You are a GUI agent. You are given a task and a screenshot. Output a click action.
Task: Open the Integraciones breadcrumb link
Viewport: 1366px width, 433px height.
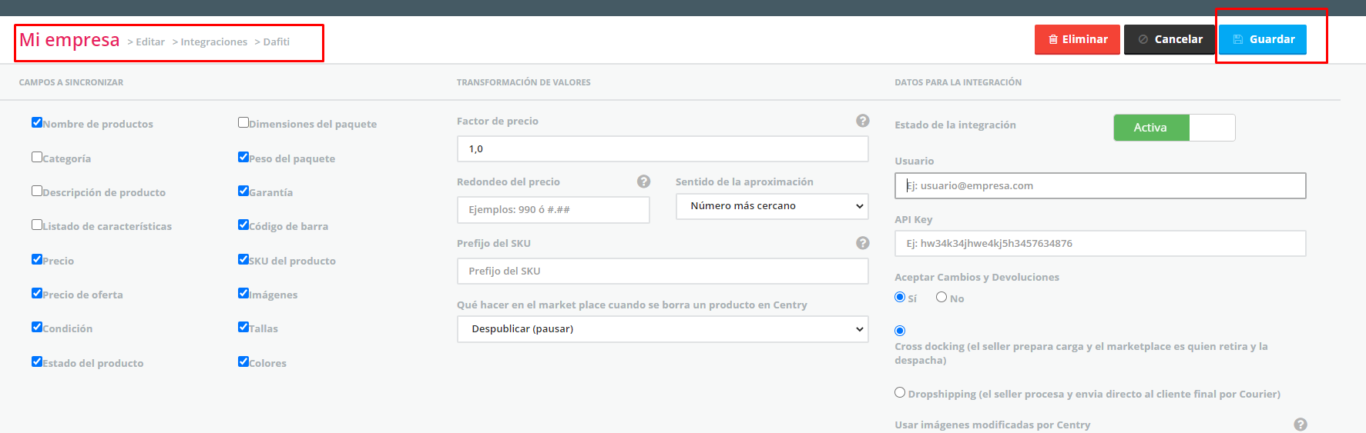coord(214,42)
